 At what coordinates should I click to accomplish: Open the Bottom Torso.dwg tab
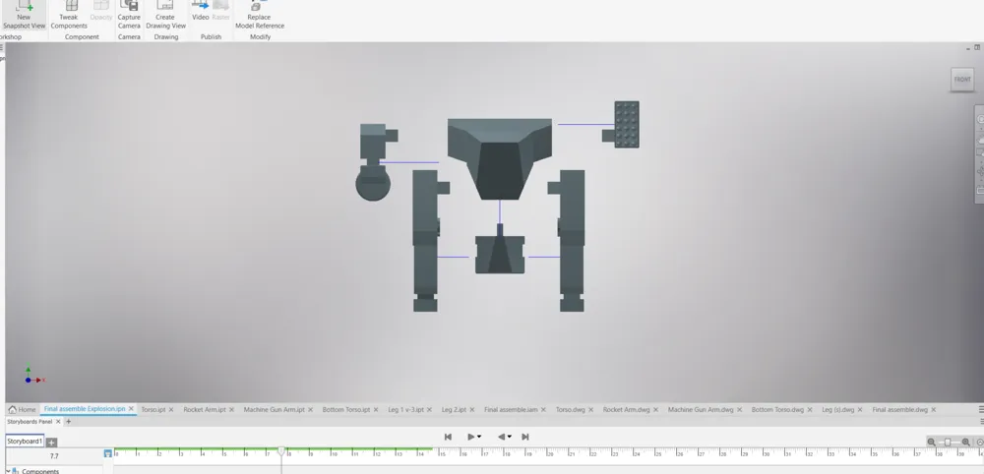(x=777, y=409)
